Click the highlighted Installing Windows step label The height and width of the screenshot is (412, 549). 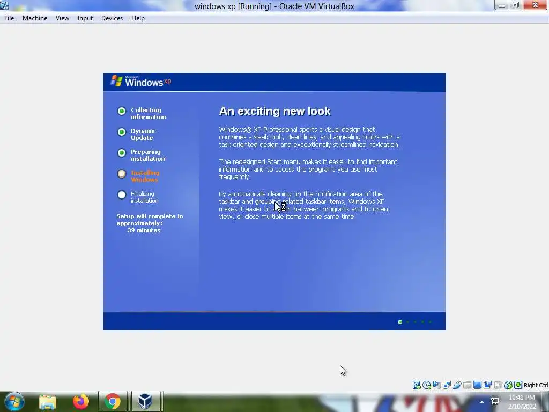coord(145,176)
